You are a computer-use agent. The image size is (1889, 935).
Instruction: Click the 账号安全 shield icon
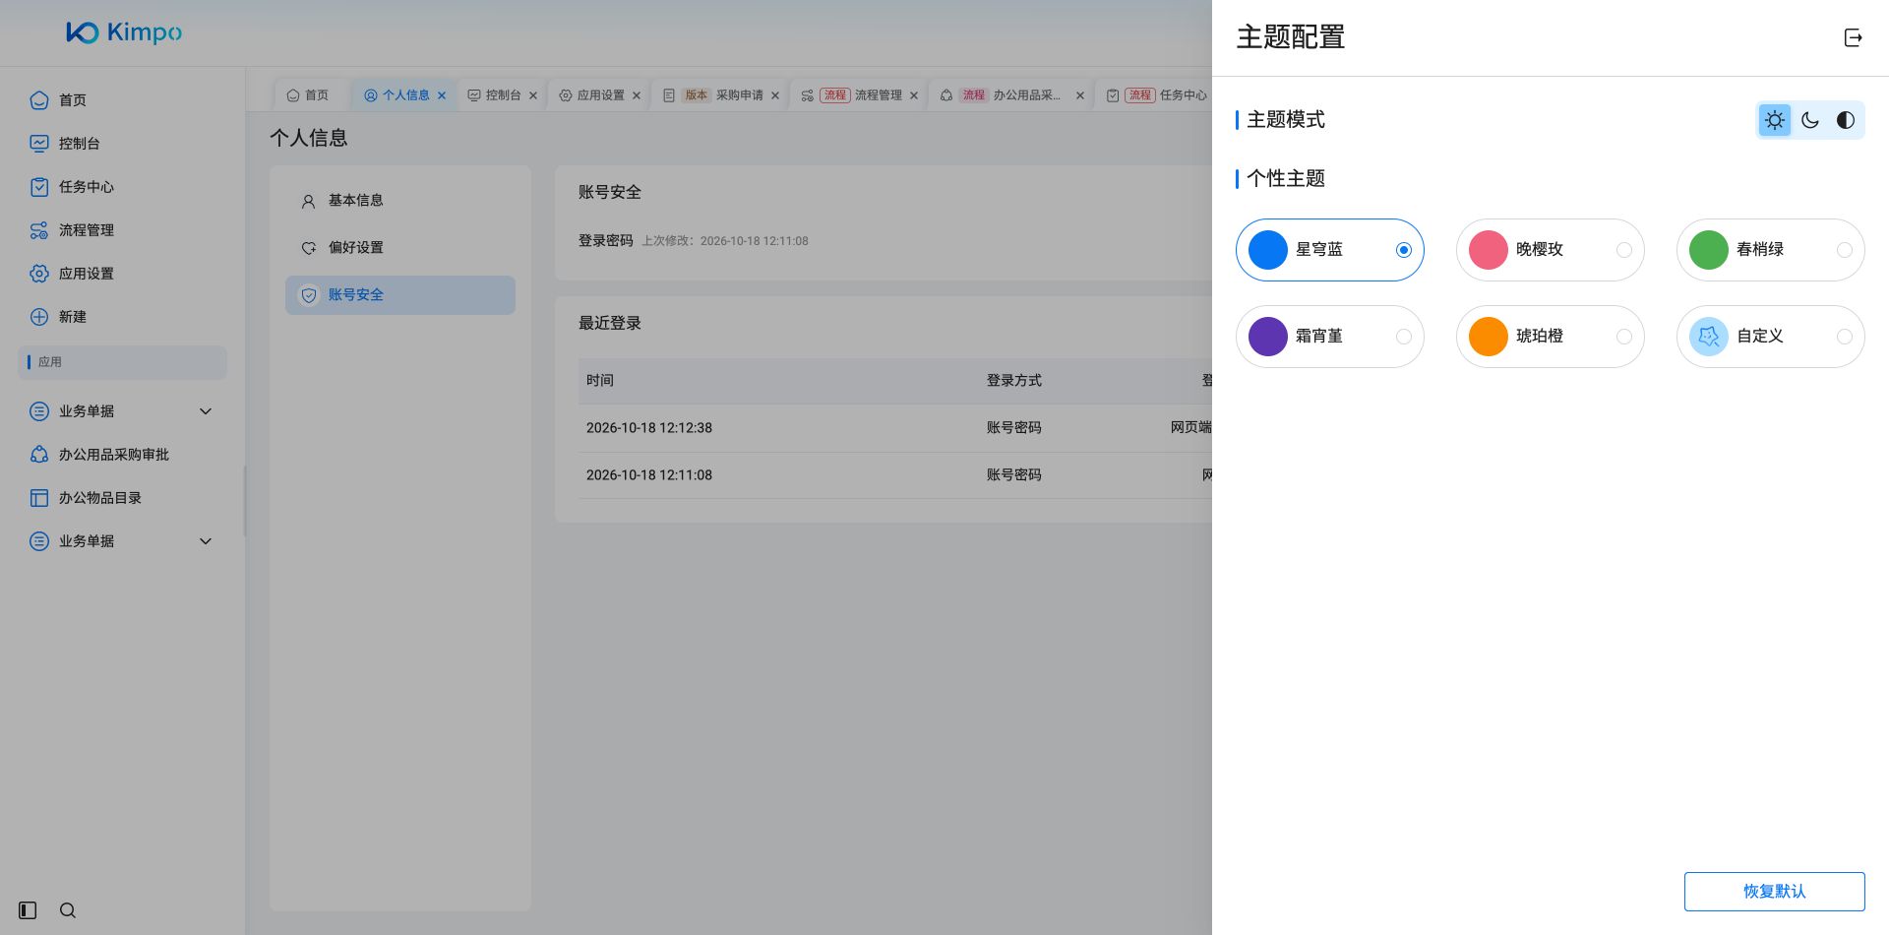309,295
